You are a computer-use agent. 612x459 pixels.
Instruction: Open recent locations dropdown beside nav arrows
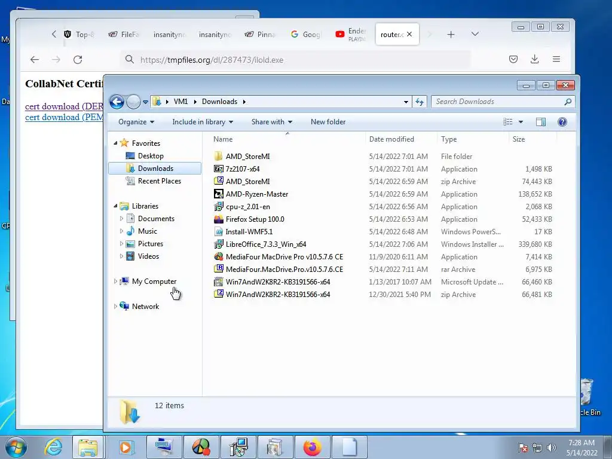[145, 102]
